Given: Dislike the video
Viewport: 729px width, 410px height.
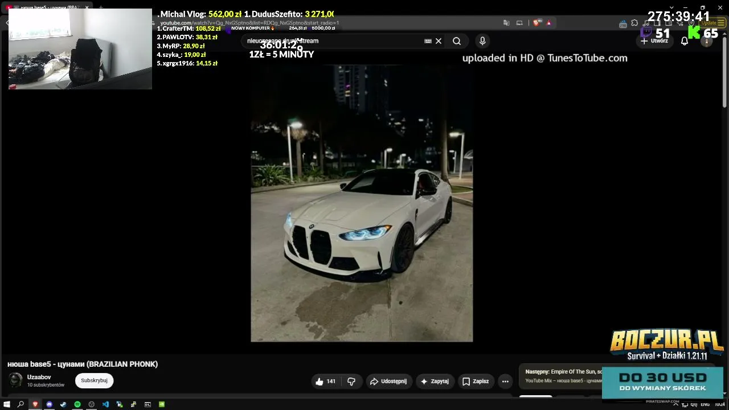Looking at the screenshot, I should point(351,382).
